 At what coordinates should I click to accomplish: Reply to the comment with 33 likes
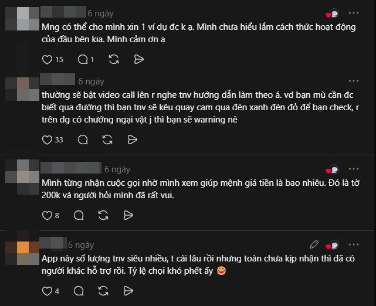83,140
